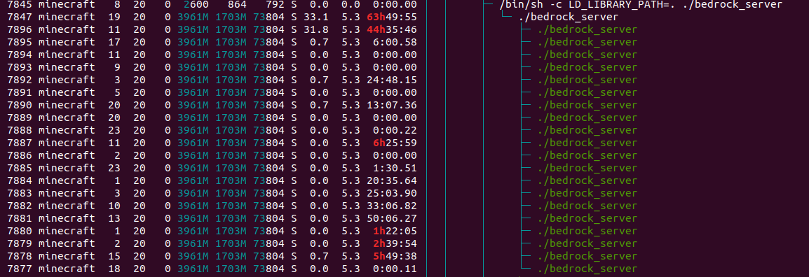Select PID 7887 in the process list
Viewport: 809px width, 277px height.
pyautogui.click(x=20, y=143)
